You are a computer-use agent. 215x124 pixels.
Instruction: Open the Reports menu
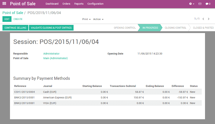[79, 4]
